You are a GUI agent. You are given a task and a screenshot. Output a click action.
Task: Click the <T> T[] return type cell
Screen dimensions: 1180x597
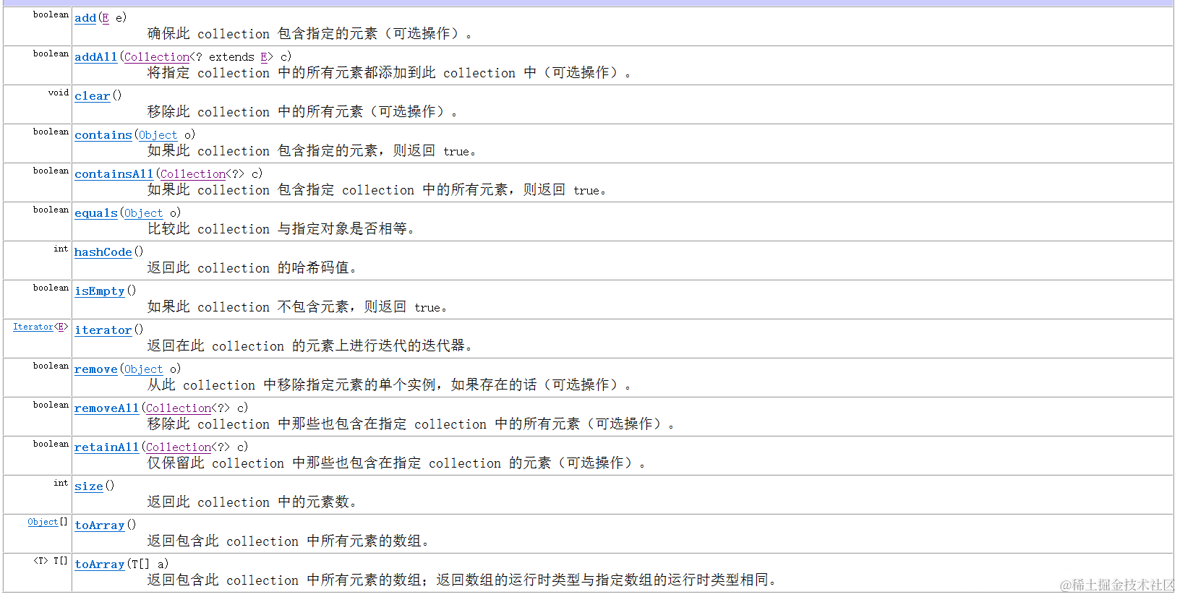click(x=51, y=561)
